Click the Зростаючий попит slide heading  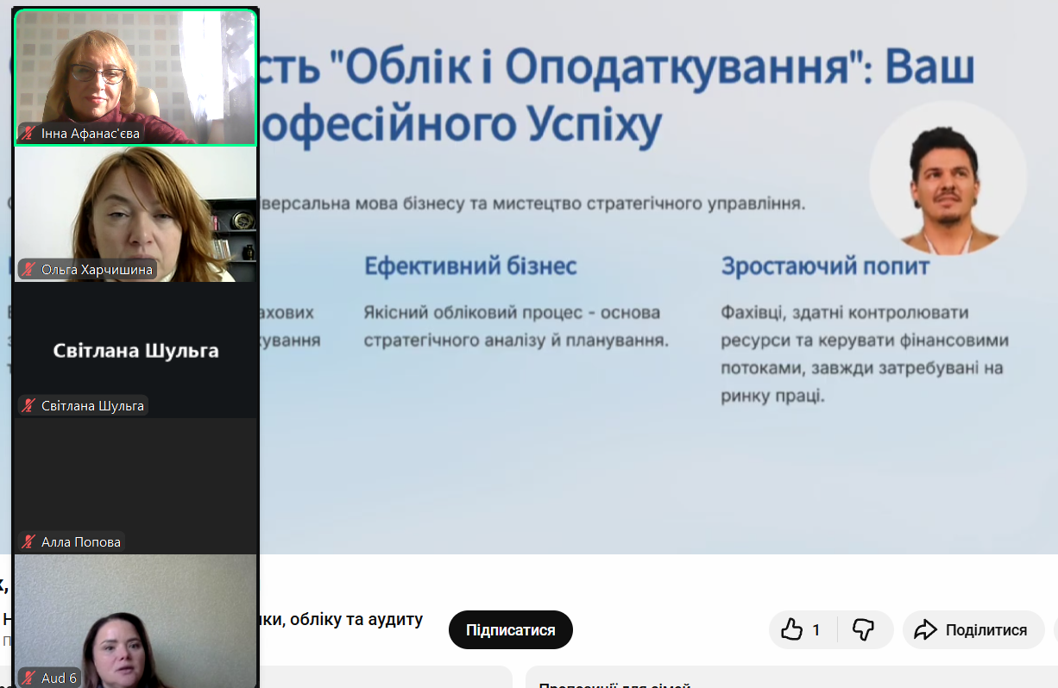pos(825,266)
